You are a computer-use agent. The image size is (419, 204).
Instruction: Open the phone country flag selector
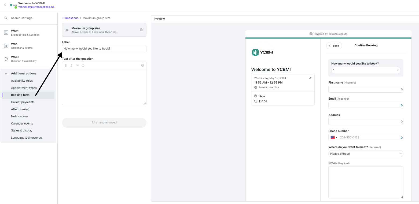coord(334,138)
